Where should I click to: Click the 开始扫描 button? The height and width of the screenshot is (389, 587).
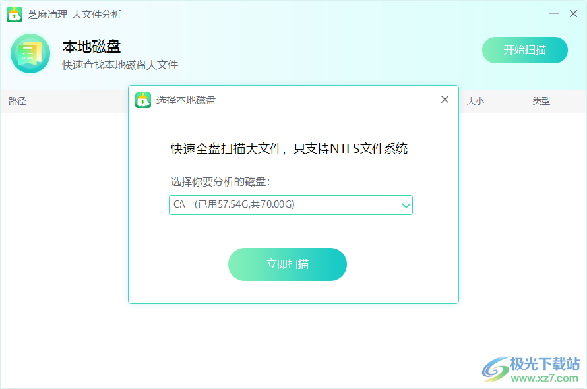click(525, 50)
